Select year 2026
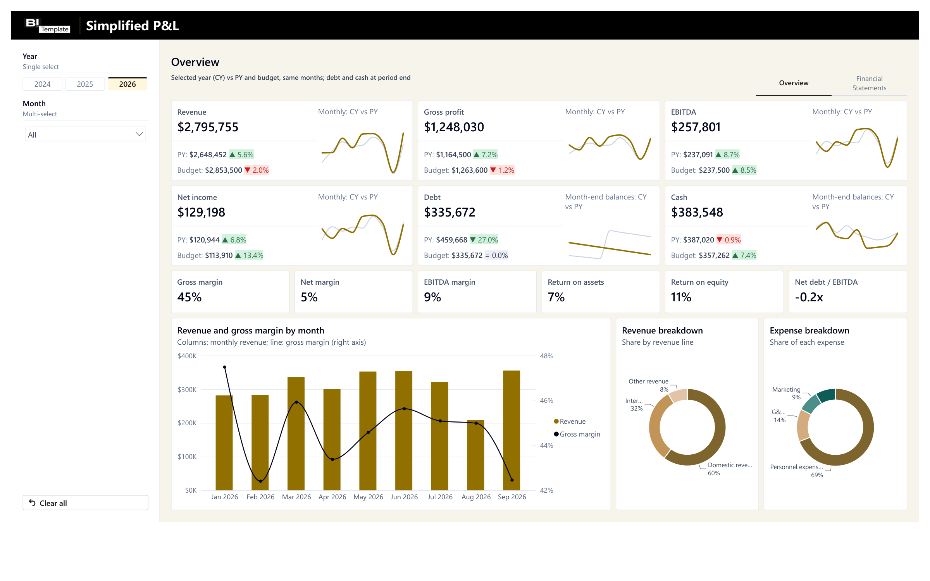Image resolution: width=930 pixels, height=581 pixels. tap(127, 84)
